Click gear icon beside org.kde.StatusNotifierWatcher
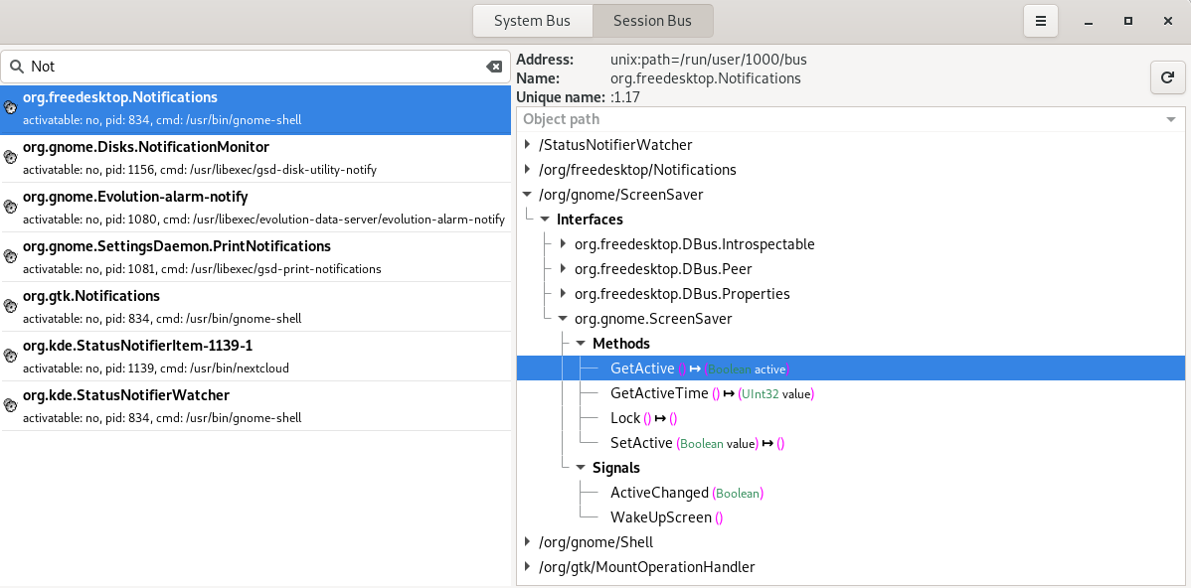1191x588 pixels. [x=10, y=405]
